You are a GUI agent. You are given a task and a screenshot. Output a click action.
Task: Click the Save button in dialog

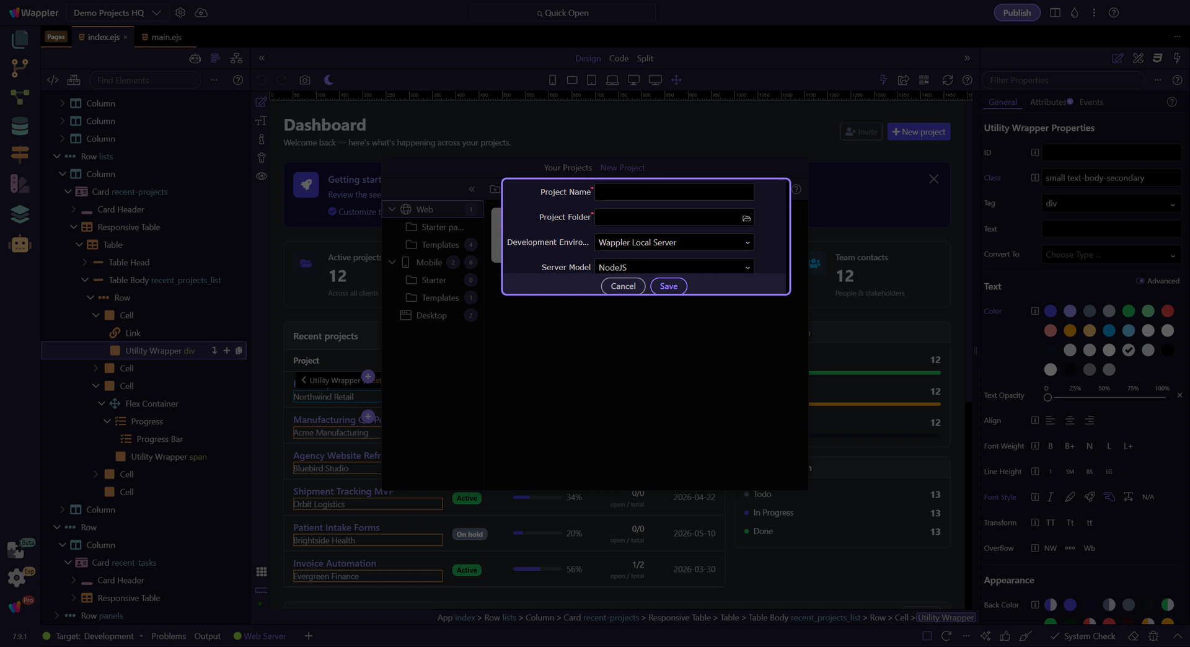point(668,286)
